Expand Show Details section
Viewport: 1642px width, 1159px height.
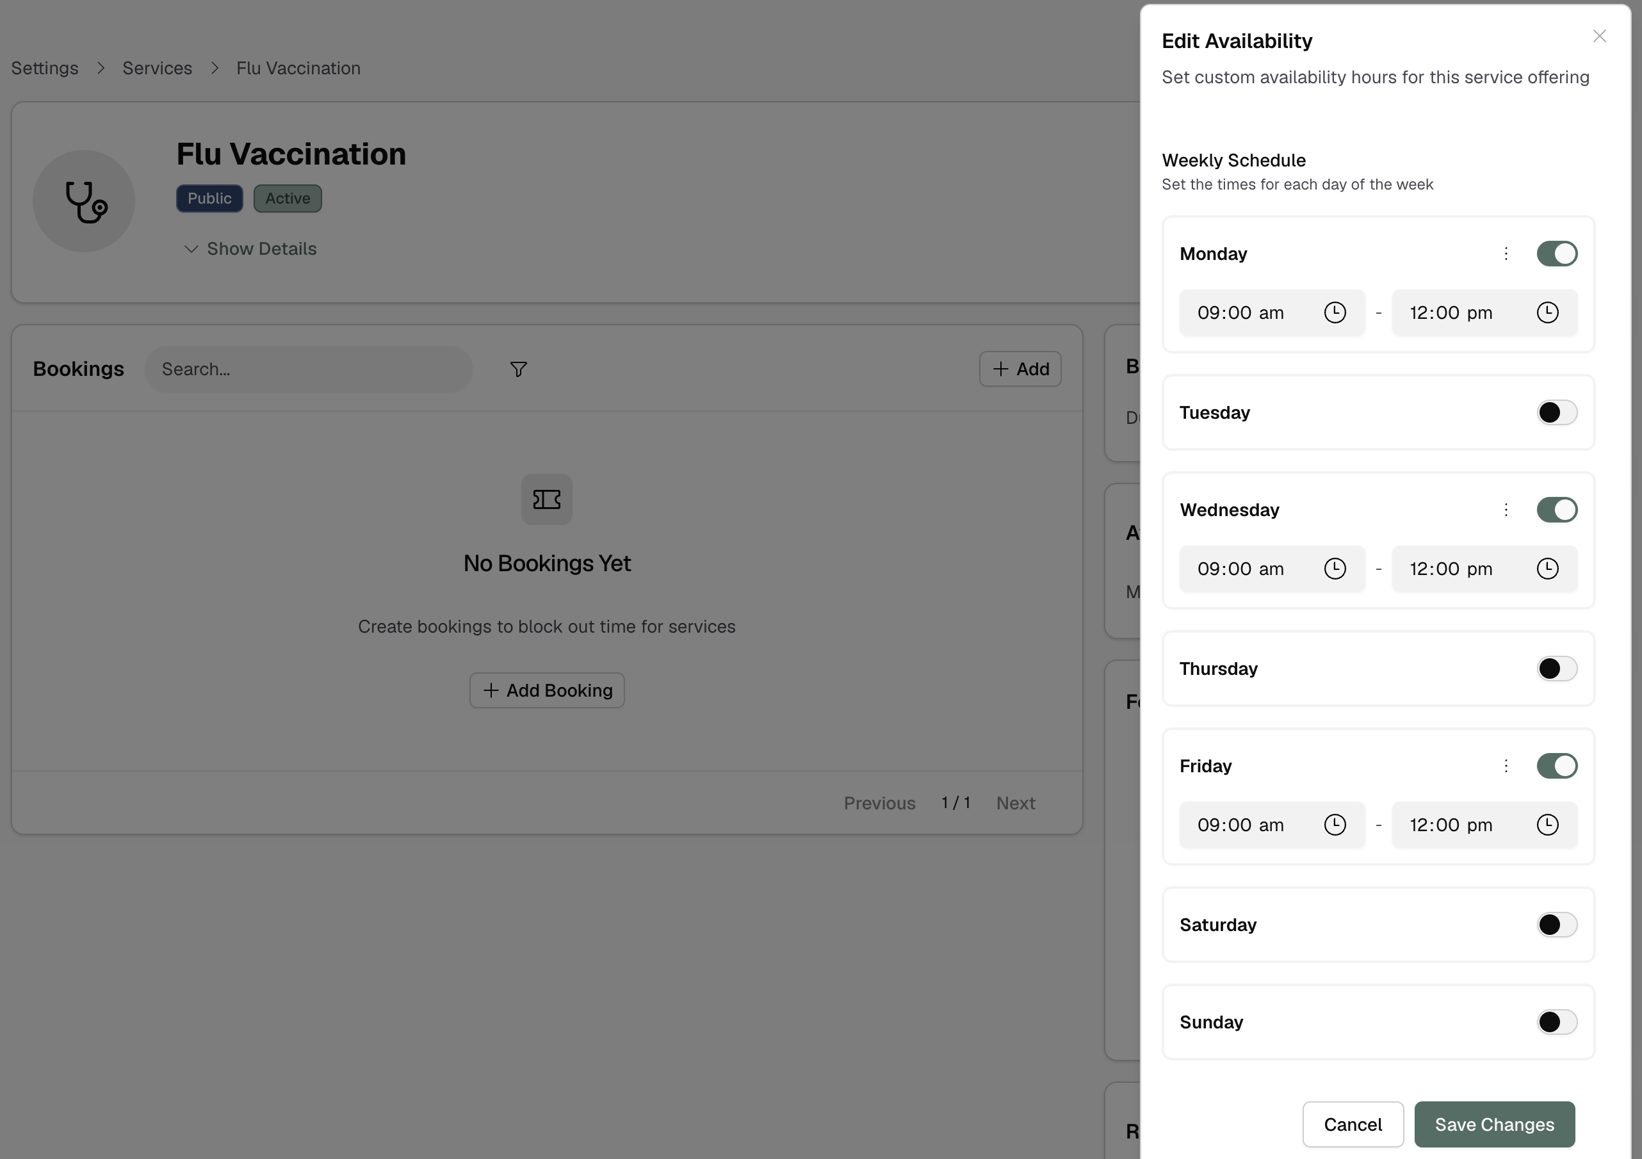[250, 249]
